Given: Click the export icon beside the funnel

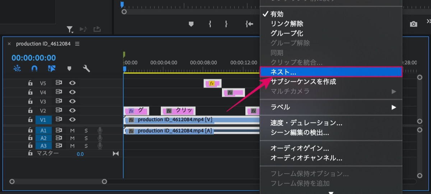Looking at the screenshot, I should point(97,29).
